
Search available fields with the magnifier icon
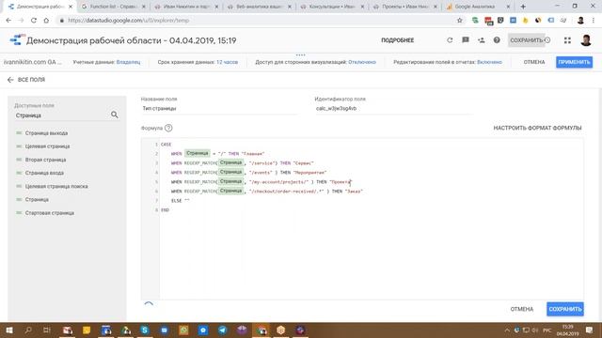coord(115,115)
